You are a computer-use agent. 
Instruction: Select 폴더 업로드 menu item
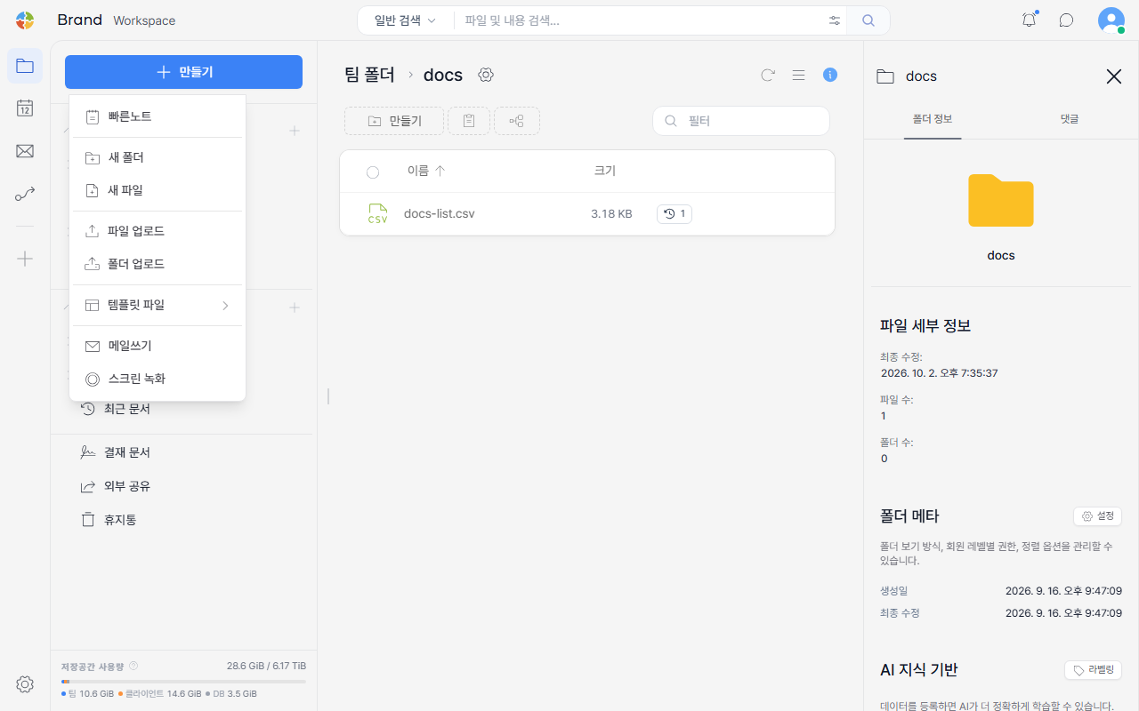click(x=157, y=264)
